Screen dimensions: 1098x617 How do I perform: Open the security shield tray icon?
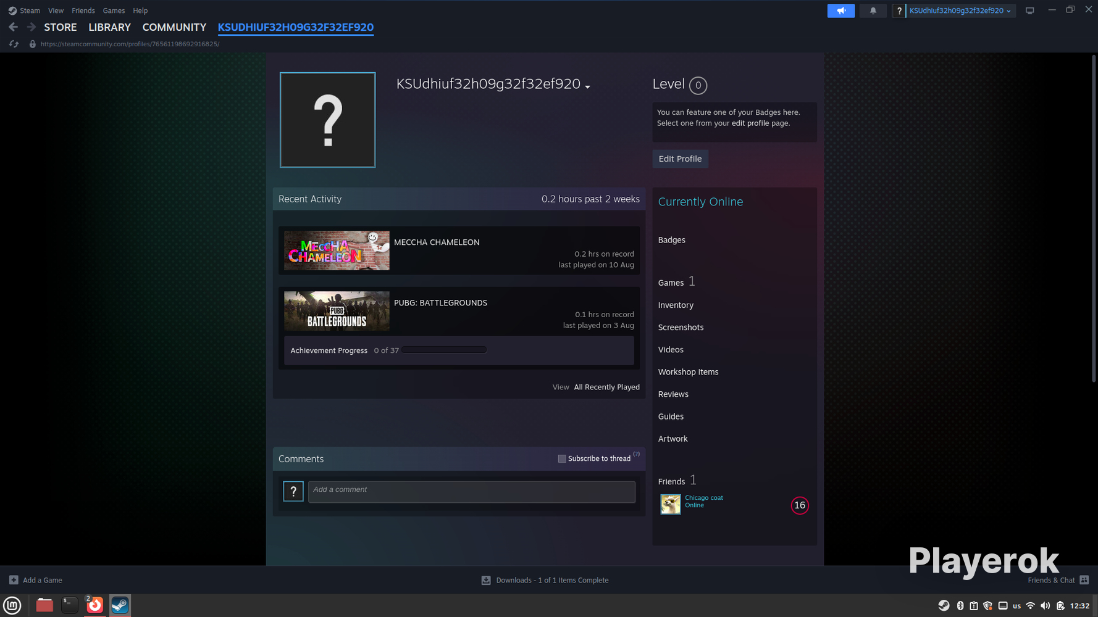pos(988,606)
